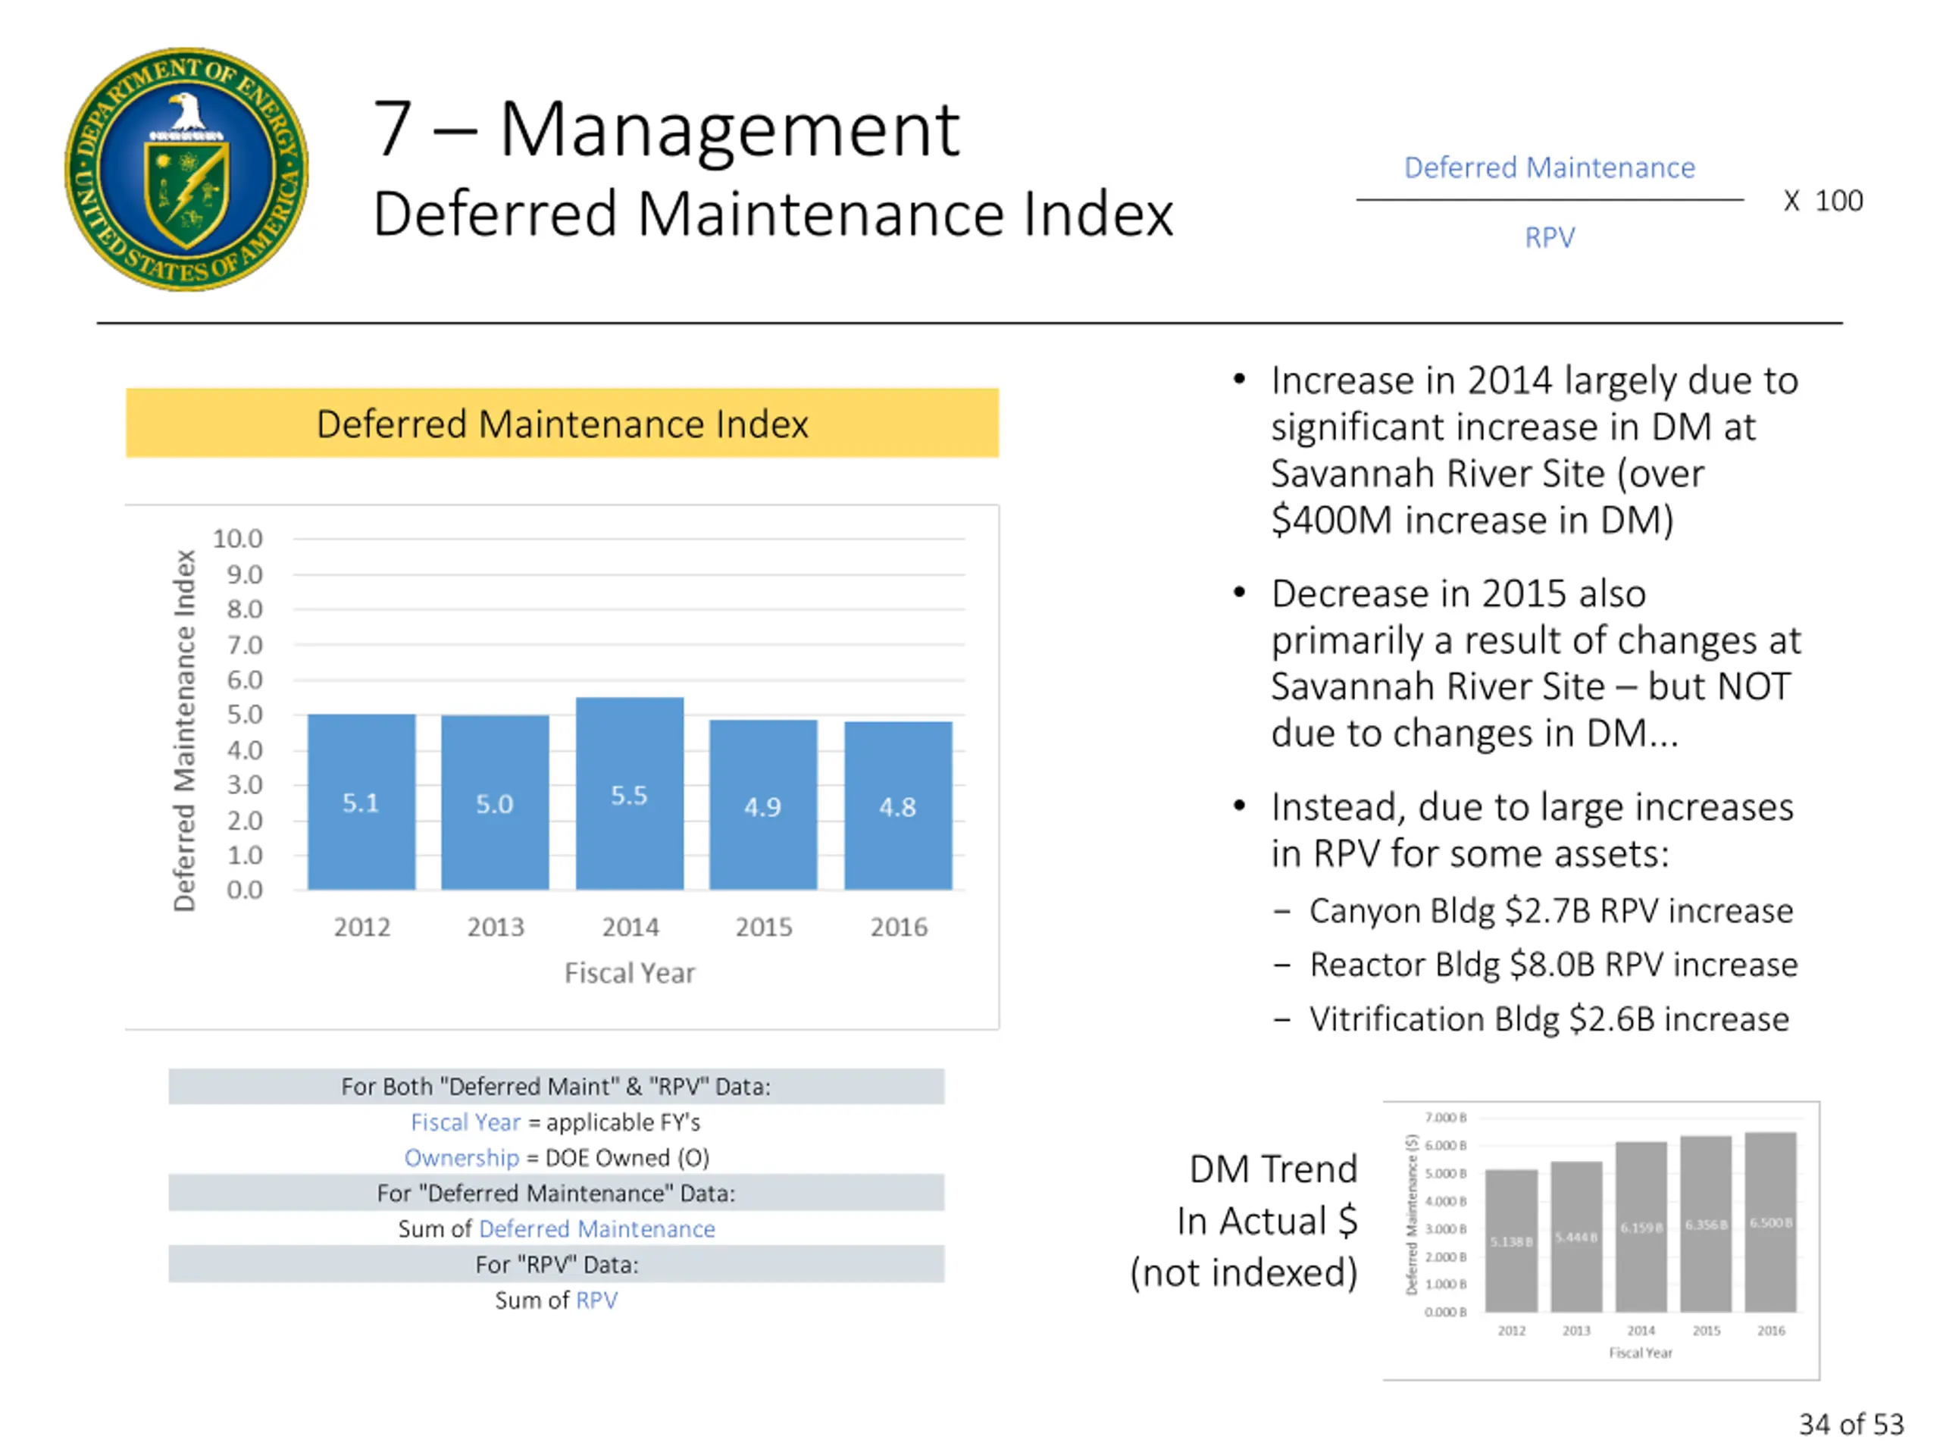Image resolution: width=1940 pixels, height=1455 pixels.
Task: Click the page number 34 of 53
Action: (1851, 1423)
